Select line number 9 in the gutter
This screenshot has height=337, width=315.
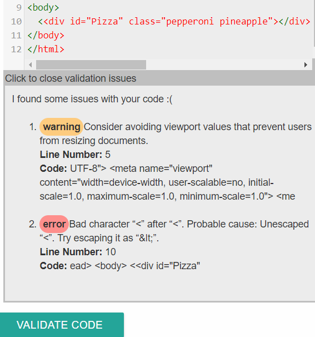click(x=19, y=8)
